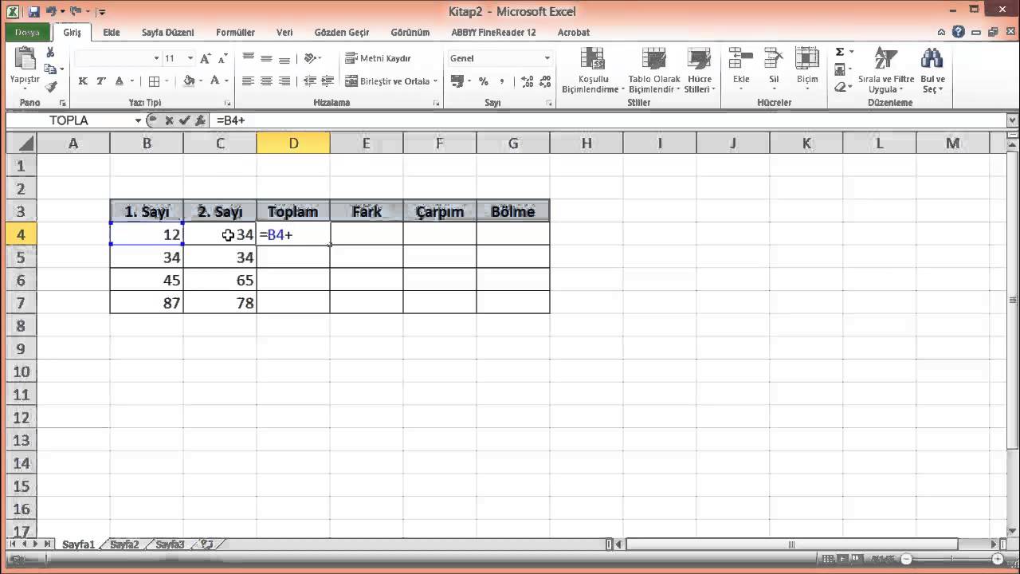Open the fill color dropdown arrow

(202, 81)
